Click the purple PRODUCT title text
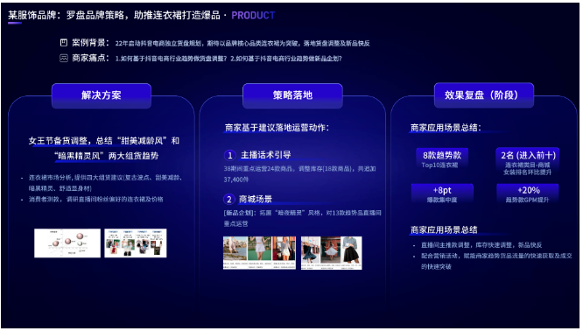 coord(253,15)
